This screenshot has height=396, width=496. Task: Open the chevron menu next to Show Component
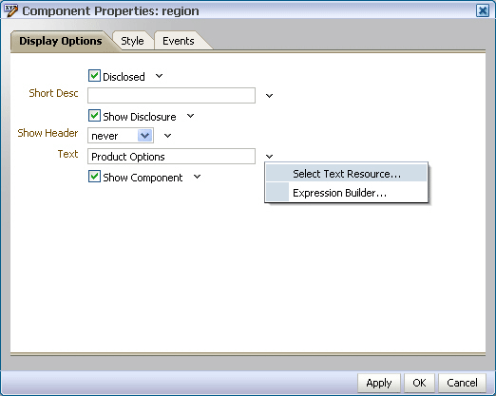point(197,177)
